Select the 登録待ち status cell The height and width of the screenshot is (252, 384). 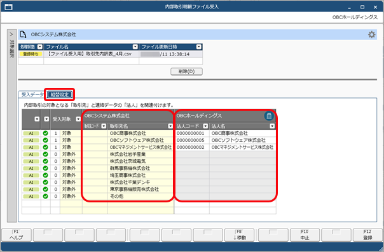(31, 54)
